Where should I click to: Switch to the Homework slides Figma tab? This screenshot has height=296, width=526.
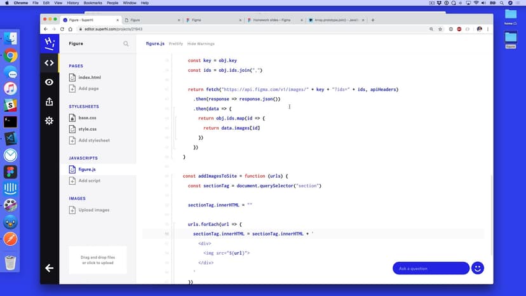pos(272,20)
